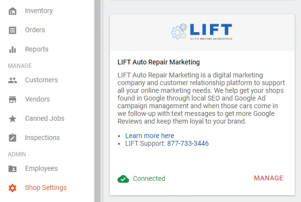Click the sidebar vertical scrollbar

pos(97,101)
